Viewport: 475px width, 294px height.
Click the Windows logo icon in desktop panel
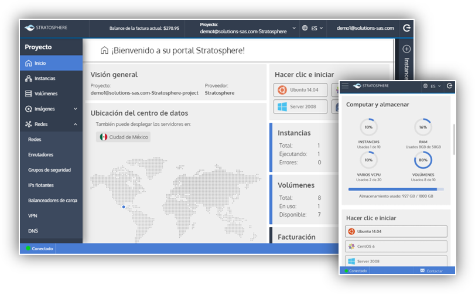[282, 106]
